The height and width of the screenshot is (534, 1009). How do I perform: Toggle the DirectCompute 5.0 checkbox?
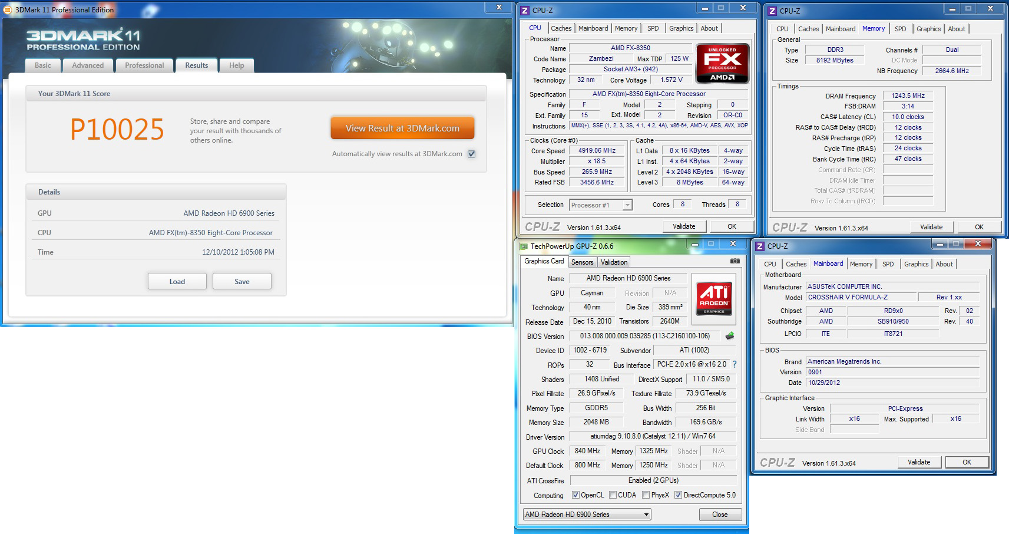click(678, 495)
